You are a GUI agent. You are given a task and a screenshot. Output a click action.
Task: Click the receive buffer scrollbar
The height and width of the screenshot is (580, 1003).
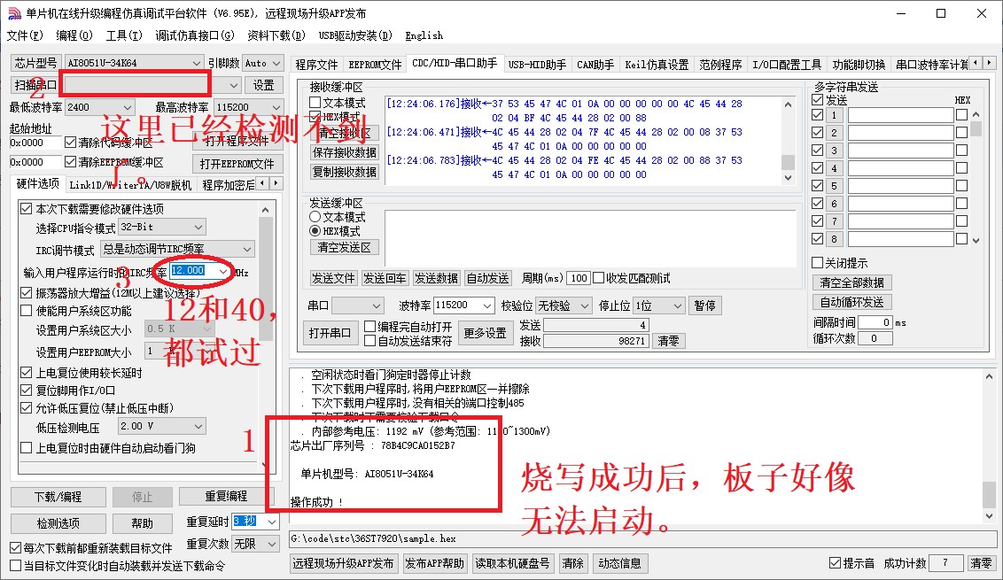click(788, 142)
